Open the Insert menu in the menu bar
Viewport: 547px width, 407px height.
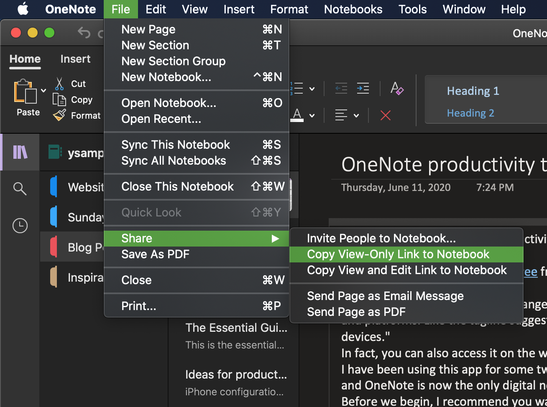(239, 9)
